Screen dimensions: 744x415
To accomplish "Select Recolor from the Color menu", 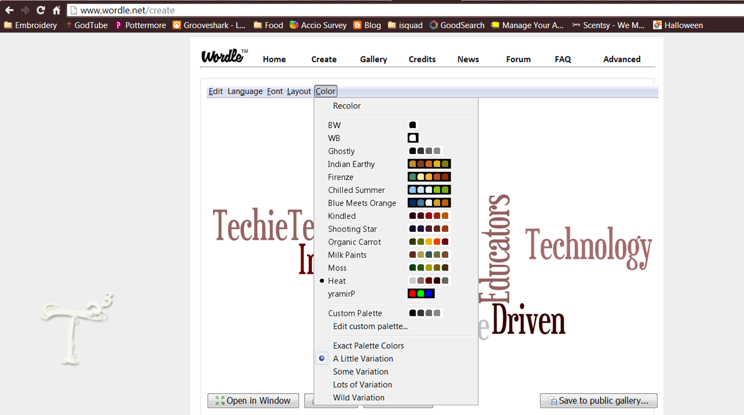I will [x=347, y=106].
